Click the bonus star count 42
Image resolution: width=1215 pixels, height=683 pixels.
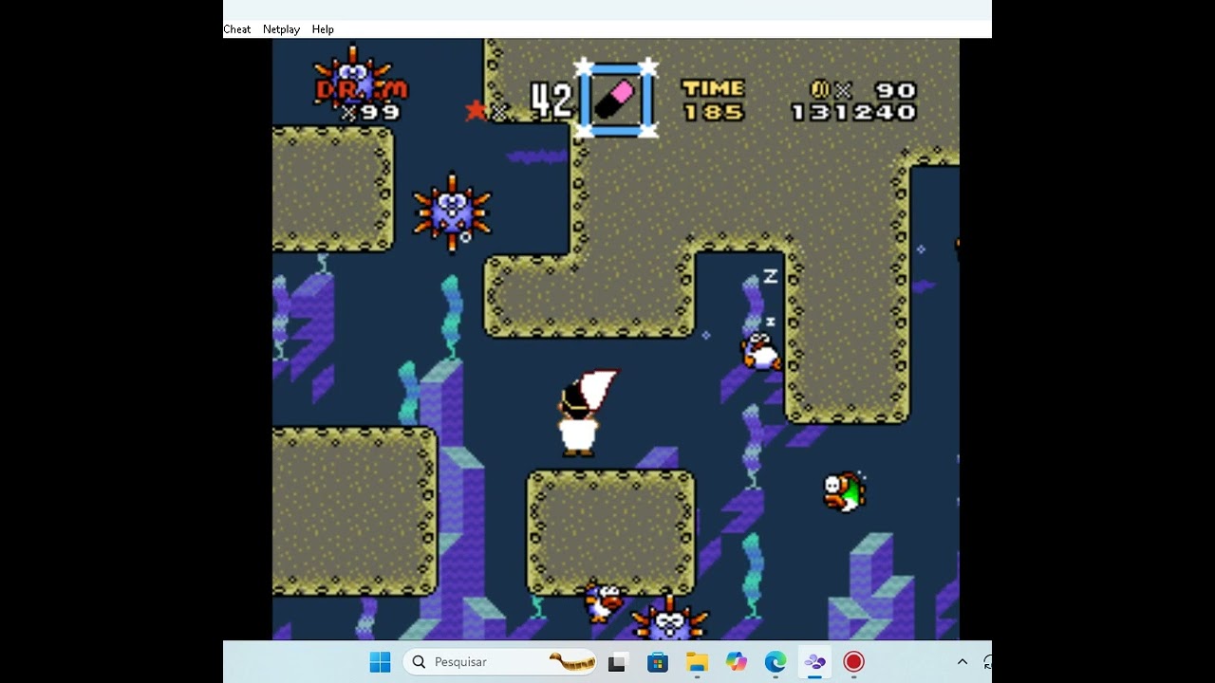[x=551, y=101]
